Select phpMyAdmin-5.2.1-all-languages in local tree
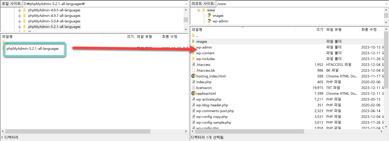Image resolution: width=389 pixels, height=141 pixels. point(54,27)
